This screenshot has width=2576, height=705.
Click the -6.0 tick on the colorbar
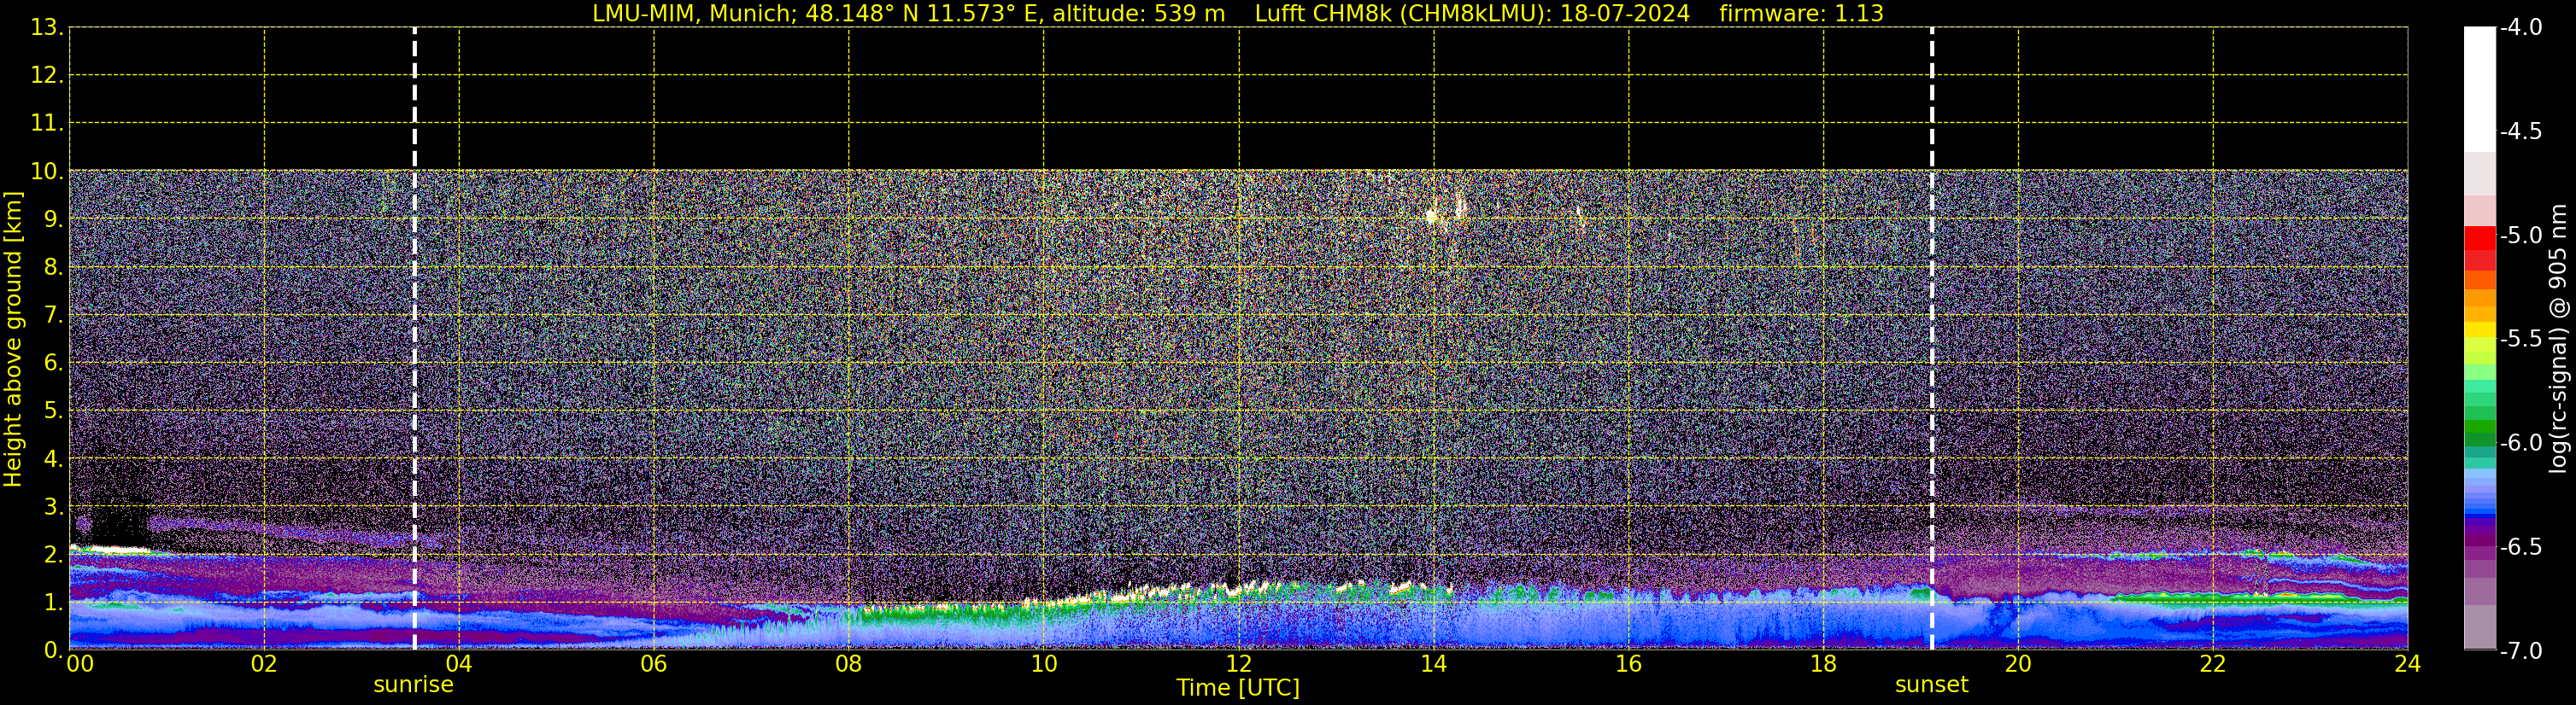[2521, 442]
